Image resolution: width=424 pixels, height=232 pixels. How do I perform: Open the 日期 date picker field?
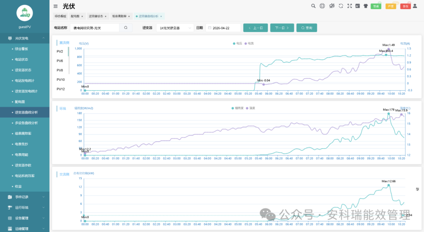click(223, 28)
